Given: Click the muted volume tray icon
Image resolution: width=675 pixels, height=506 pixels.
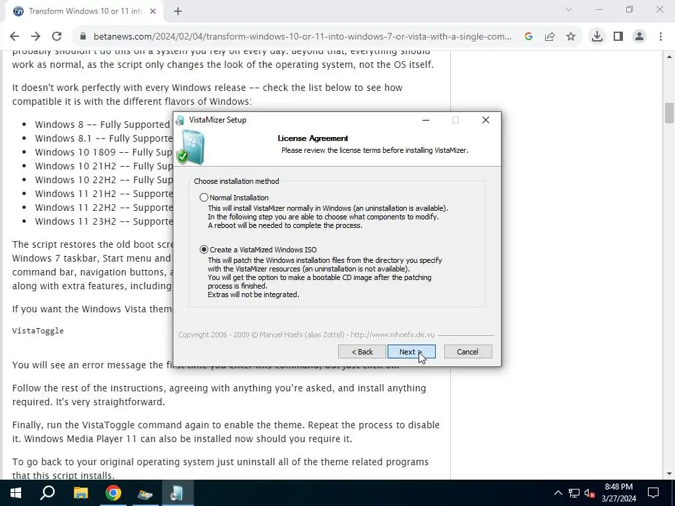Looking at the screenshot, I should click(589, 493).
